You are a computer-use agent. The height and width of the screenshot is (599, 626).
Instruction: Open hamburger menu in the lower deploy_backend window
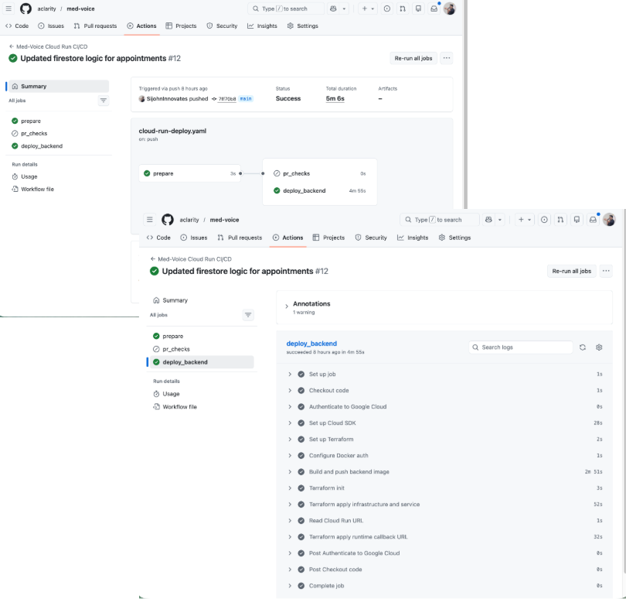click(150, 220)
